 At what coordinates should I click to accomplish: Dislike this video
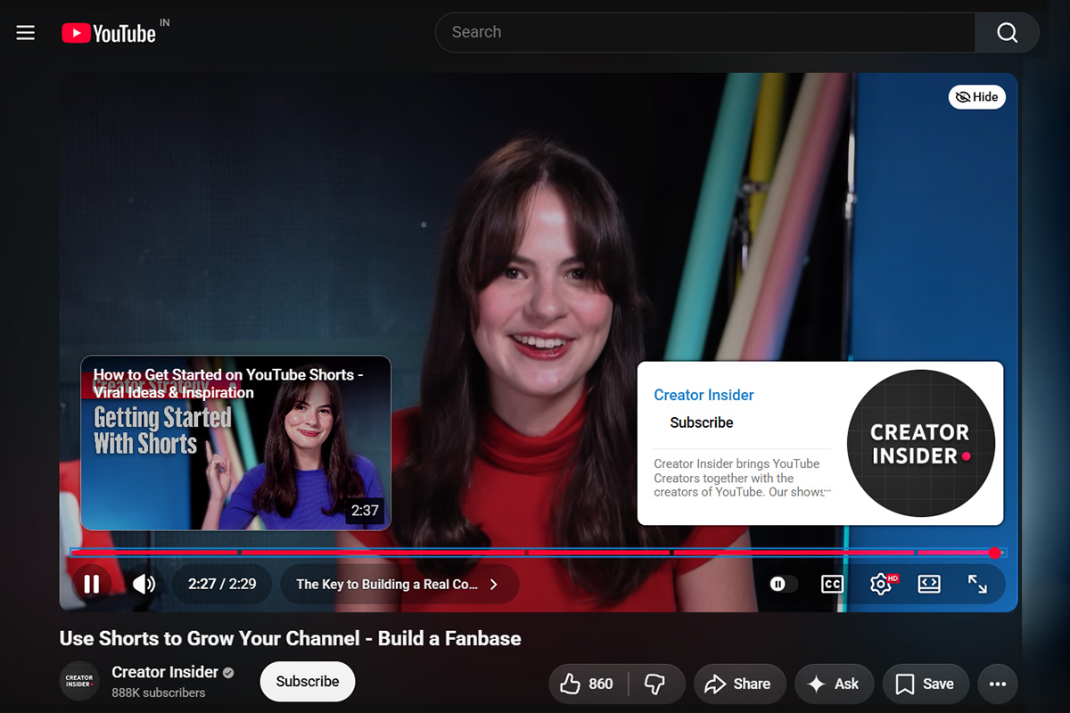655,684
